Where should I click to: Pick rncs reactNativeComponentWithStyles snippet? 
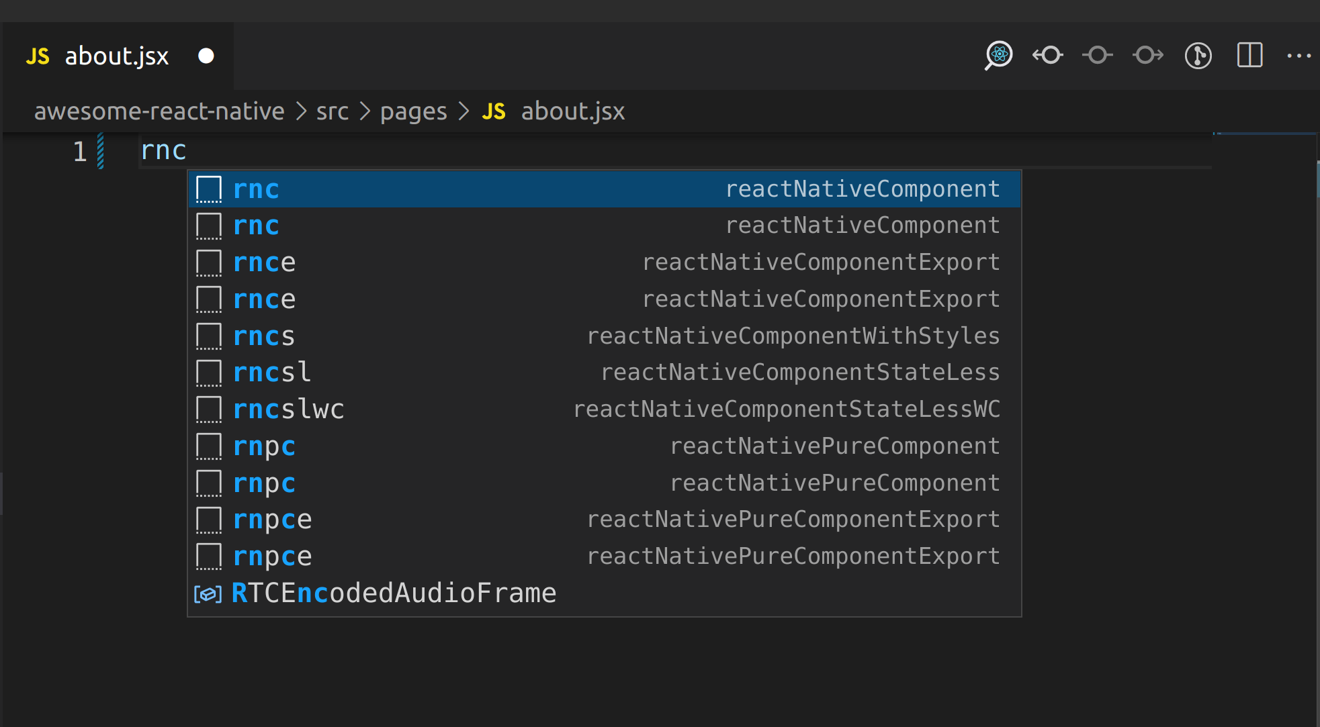click(605, 336)
